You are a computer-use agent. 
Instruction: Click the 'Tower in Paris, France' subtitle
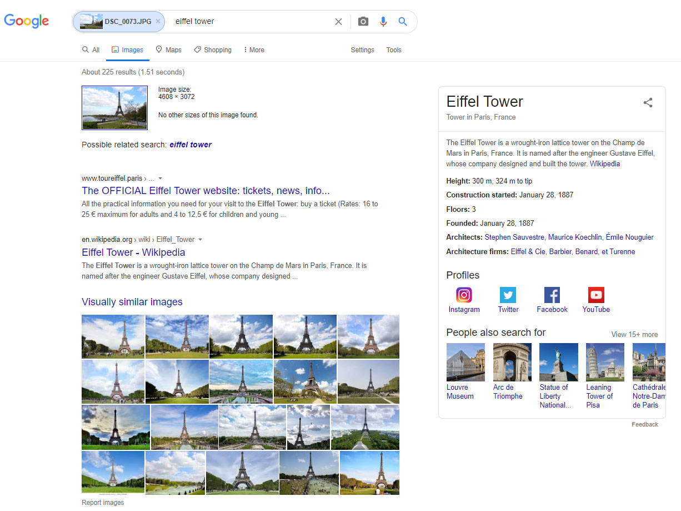tap(481, 117)
